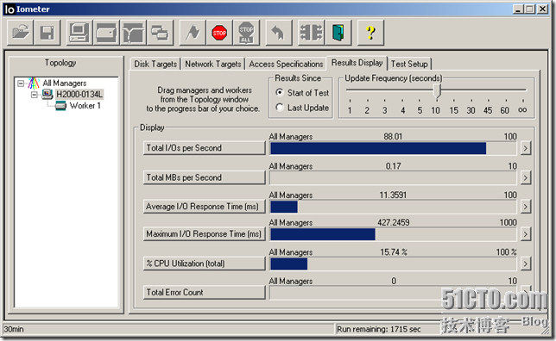Click % CPU Utilization (total) button
Screen dimensions: 556x341
click(x=205, y=263)
